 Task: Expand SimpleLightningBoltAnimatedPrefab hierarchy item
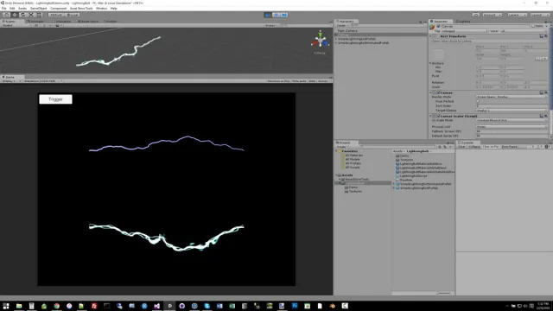336,43
